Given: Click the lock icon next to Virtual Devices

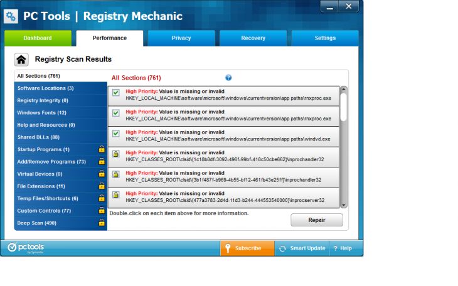Looking at the screenshot, I should pos(102,174).
